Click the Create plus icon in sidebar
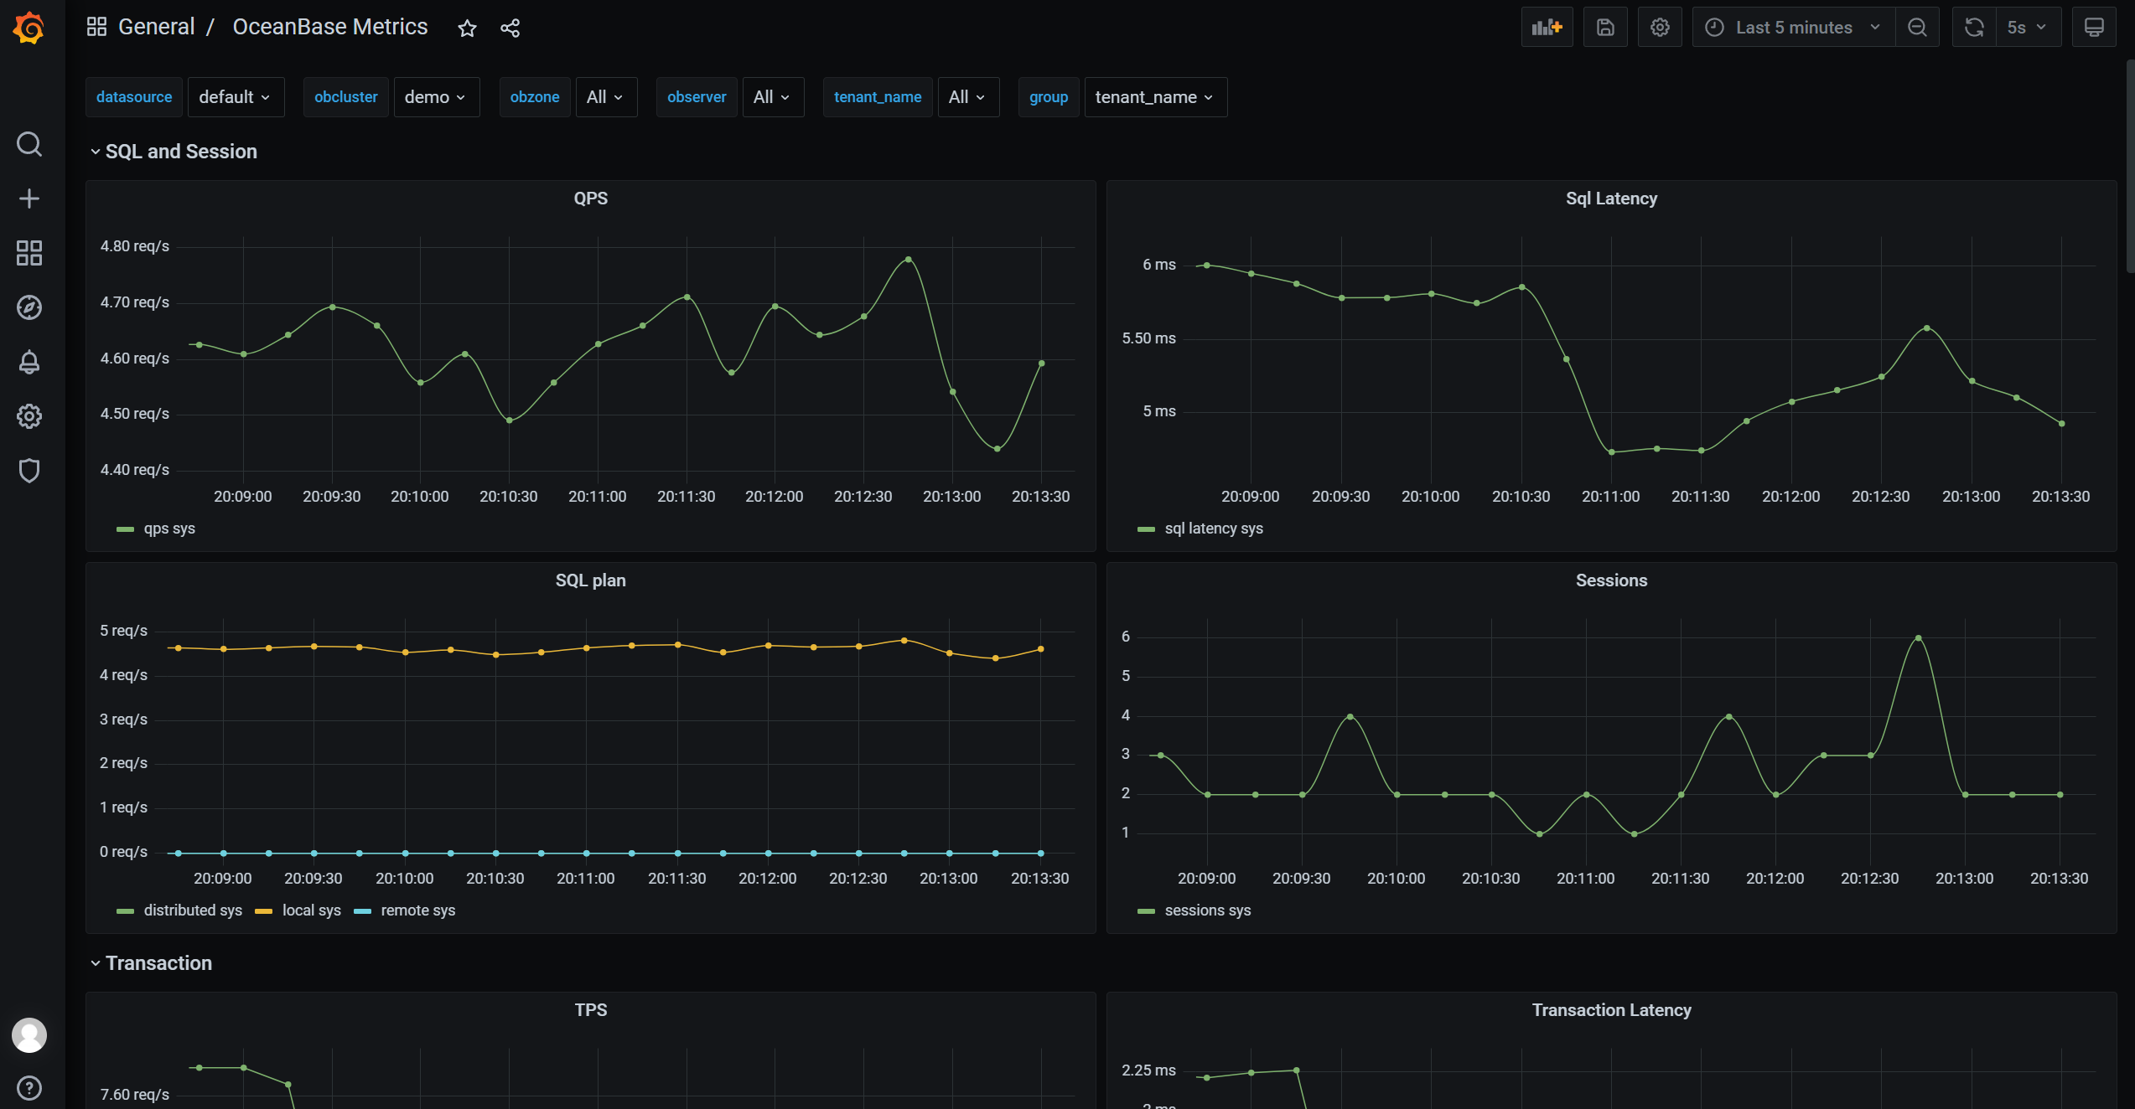This screenshot has width=2135, height=1109. (x=29, y=199)
